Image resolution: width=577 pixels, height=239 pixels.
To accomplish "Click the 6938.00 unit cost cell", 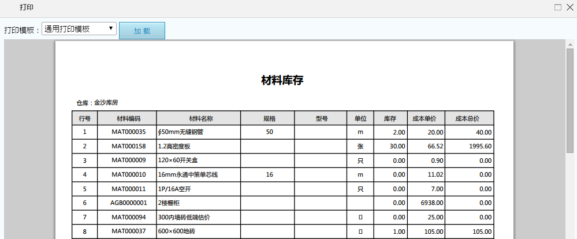I will 425,203.
